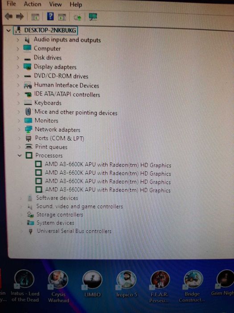Collapse the DESKTOP-2NKBUKG root node
The image size is (234, 313).
tap(8, 30)
